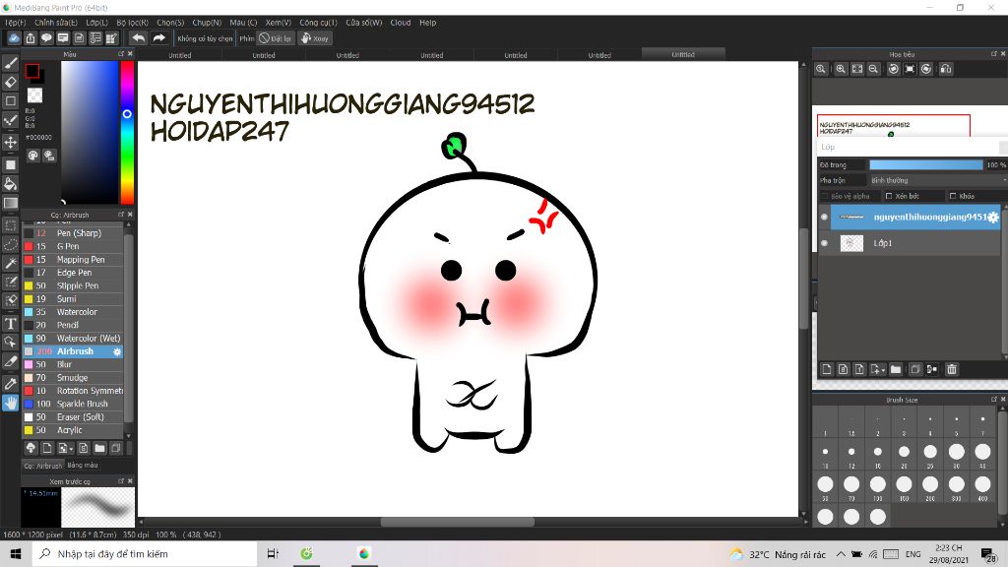Select the Eyedropper tool
Image resolution: width=1008 pixels, height=567 pixels.
point(10,384)
